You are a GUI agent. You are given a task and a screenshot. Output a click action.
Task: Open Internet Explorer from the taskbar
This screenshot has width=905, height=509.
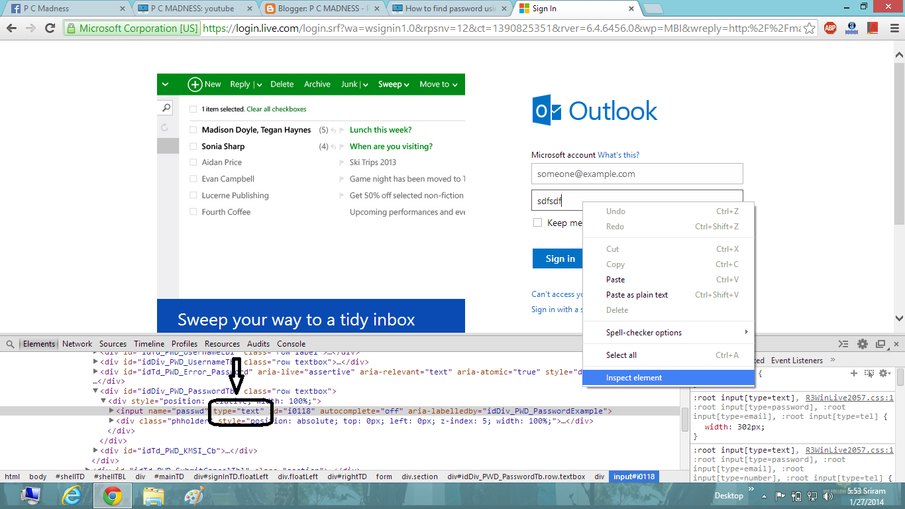tap(71, 496)
